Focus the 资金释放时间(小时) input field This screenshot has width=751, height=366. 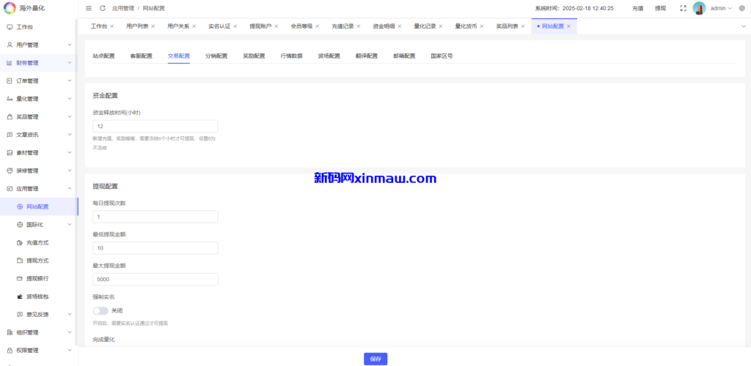155,126
